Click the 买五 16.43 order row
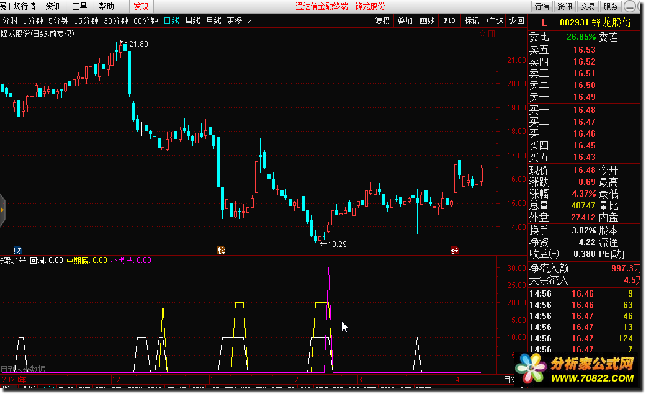Image resolution: width=646 pixels, height=394 pixels. [584, 157]
